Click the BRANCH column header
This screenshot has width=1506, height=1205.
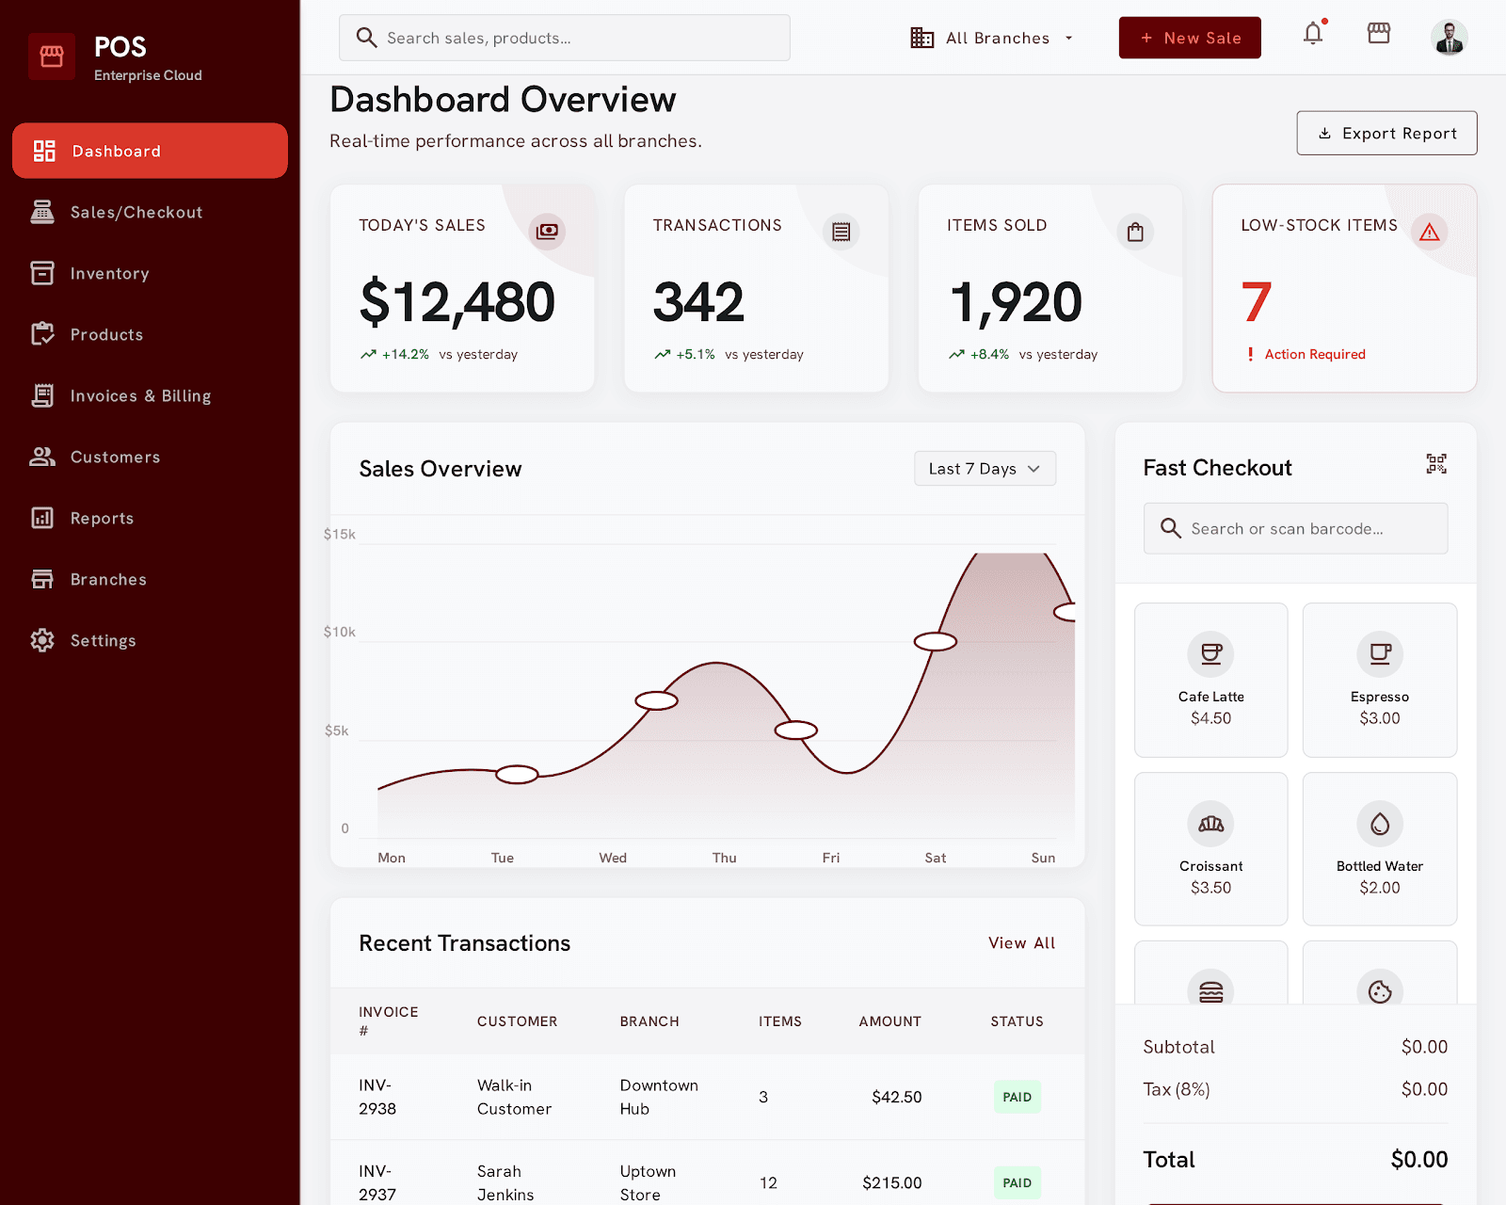pos(649,1021)
